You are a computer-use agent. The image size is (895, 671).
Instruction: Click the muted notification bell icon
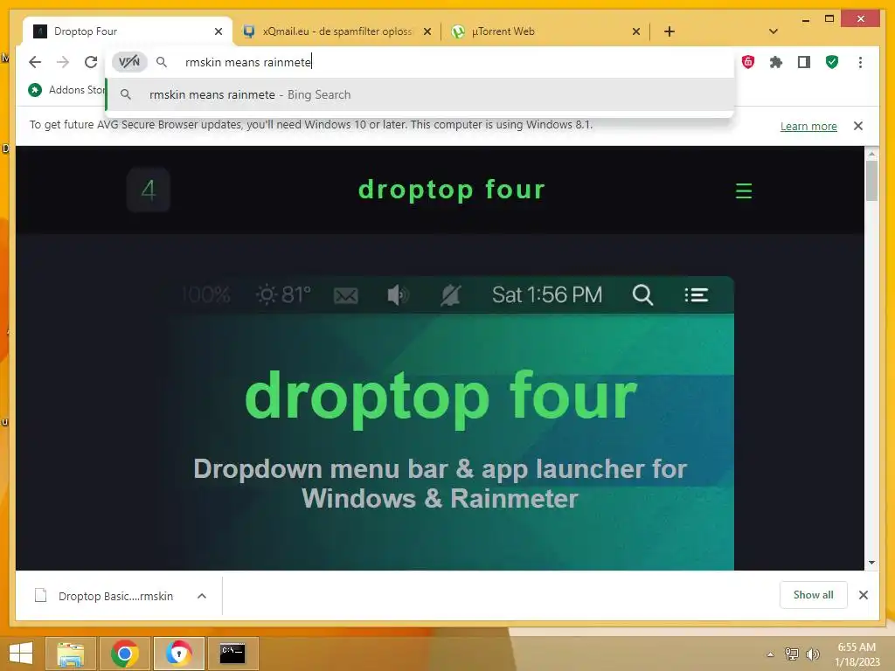pyautogui.click(x=450, y=295)
